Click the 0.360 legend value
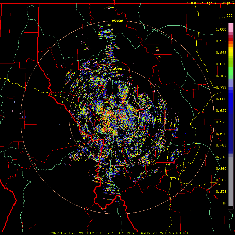 pyautogui.click(x=221, y=169)
